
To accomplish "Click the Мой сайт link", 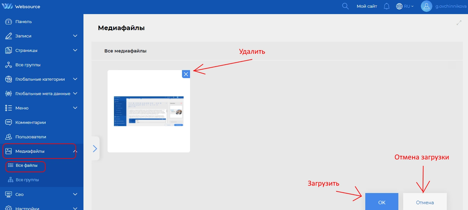I will (x=367, y=6).
